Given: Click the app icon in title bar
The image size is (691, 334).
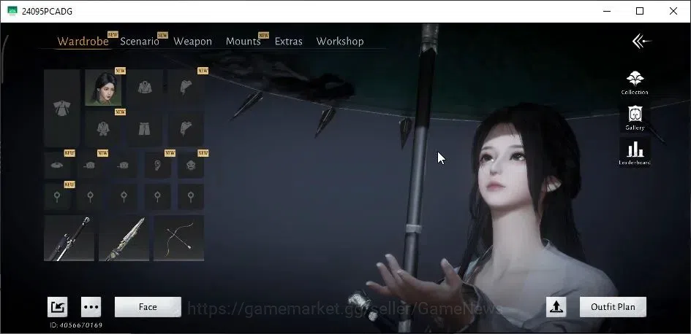Looking at the screenshot, I should tap(12, 11).
